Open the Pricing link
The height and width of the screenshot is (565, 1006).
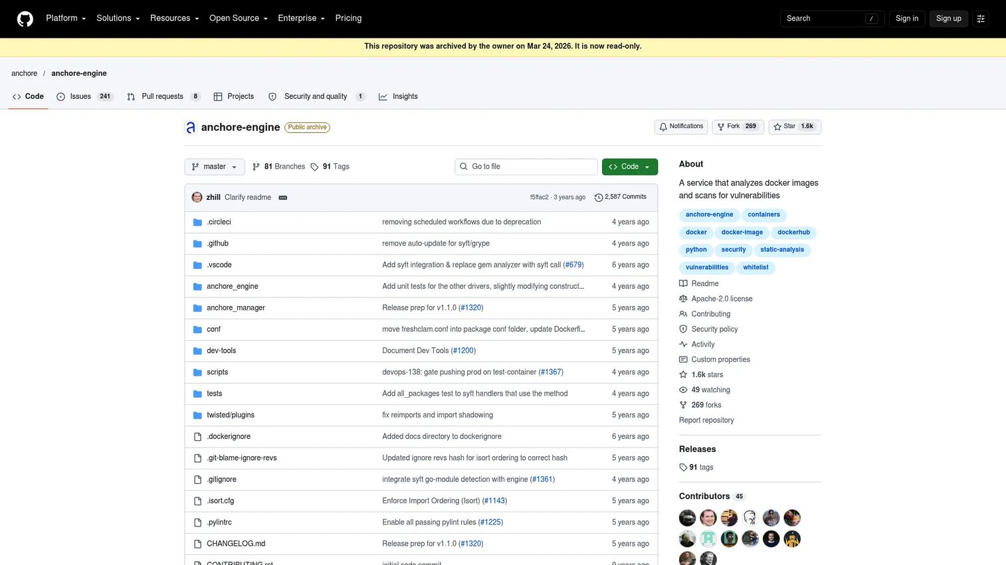348,19
